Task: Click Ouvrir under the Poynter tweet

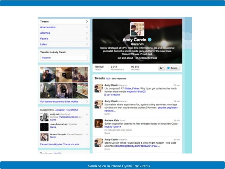Action: pos(107,114)
